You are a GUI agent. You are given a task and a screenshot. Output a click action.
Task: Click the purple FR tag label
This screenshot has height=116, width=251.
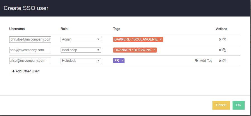[x=117, y=61]
